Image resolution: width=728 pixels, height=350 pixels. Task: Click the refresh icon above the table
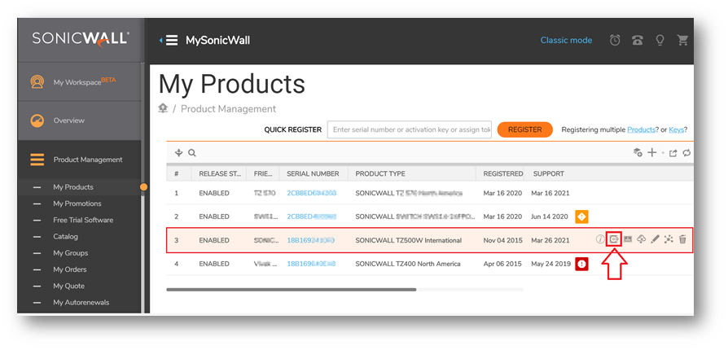(x=686, y=153)
